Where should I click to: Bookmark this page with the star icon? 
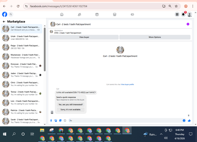pos(176,6)
